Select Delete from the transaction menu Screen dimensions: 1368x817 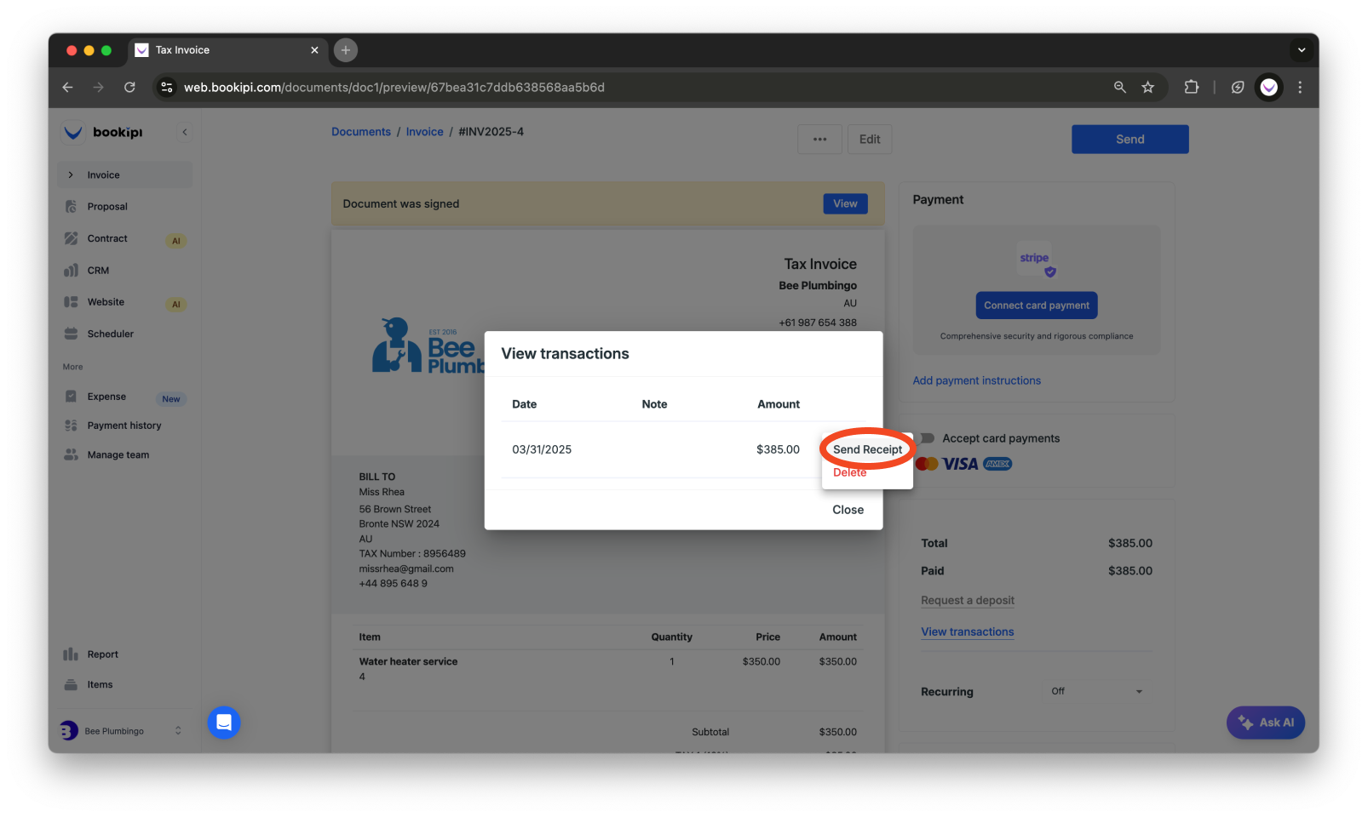tap(849, 472)
